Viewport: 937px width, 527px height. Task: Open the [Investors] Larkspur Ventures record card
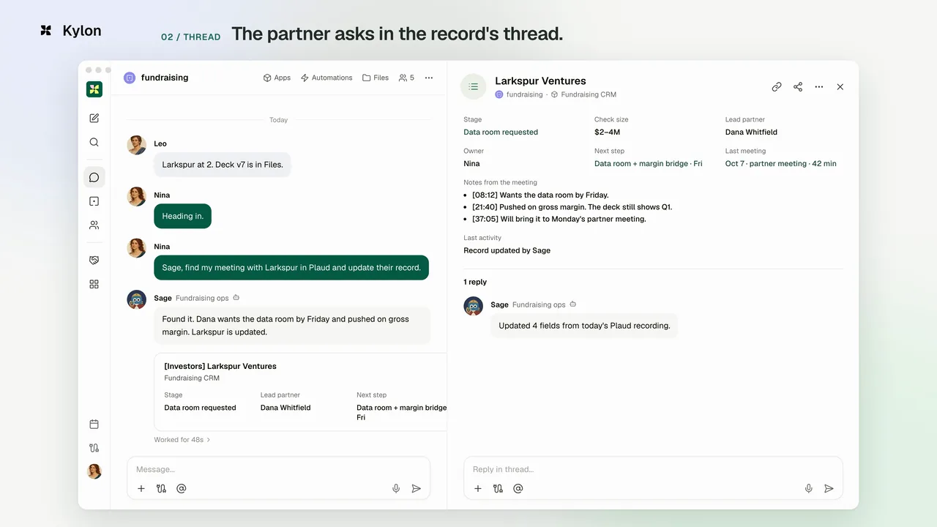301,392
